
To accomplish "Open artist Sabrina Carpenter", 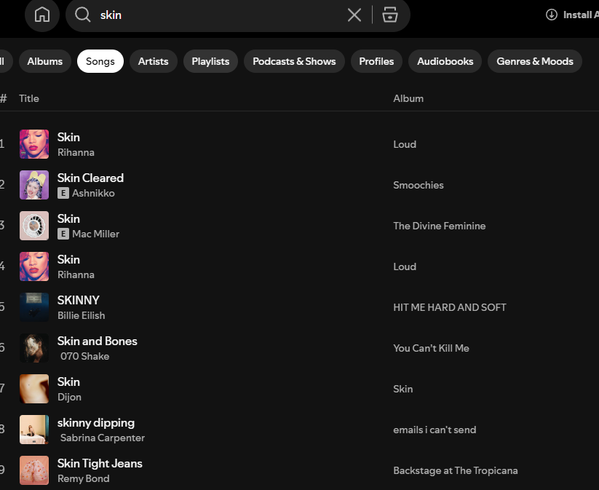I will [103, 438].
